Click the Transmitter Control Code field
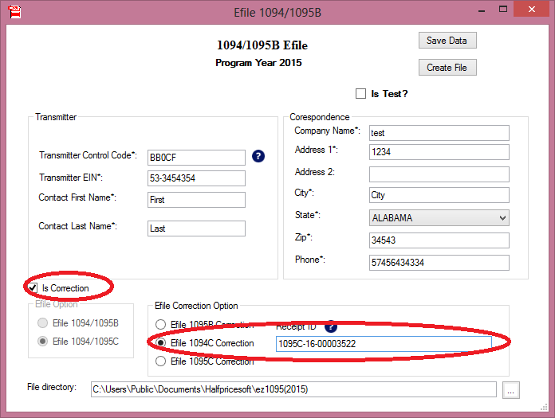This screenshot has width=555, height=418. [x=196, y=158]
